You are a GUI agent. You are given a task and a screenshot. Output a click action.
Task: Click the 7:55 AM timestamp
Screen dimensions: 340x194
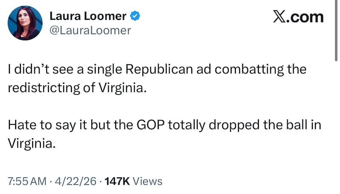pos(27,181)
